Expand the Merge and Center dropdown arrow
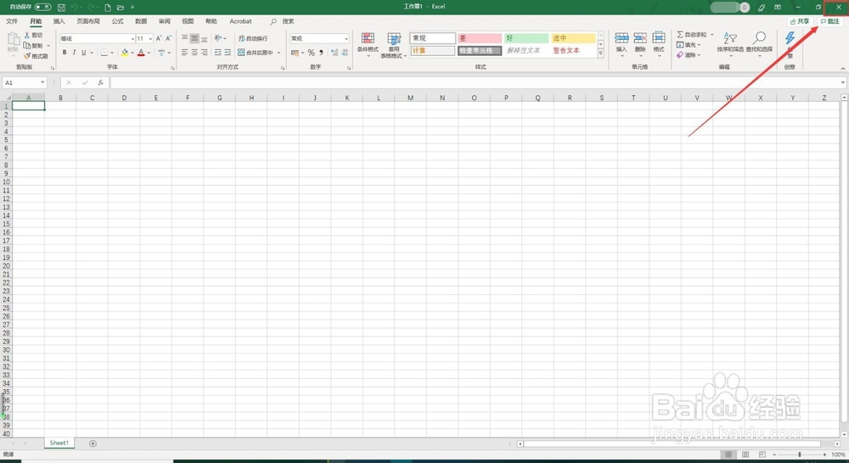This screenshot has width=849, height=463. tap(278, 53)
